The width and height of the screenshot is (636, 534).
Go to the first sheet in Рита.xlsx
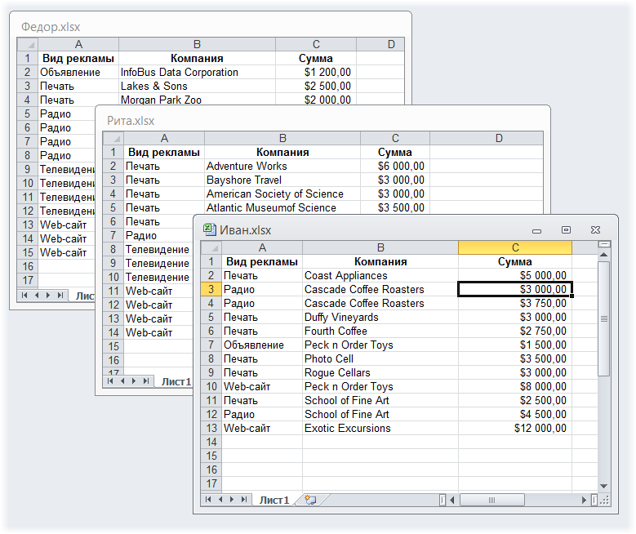click(110, 381)
